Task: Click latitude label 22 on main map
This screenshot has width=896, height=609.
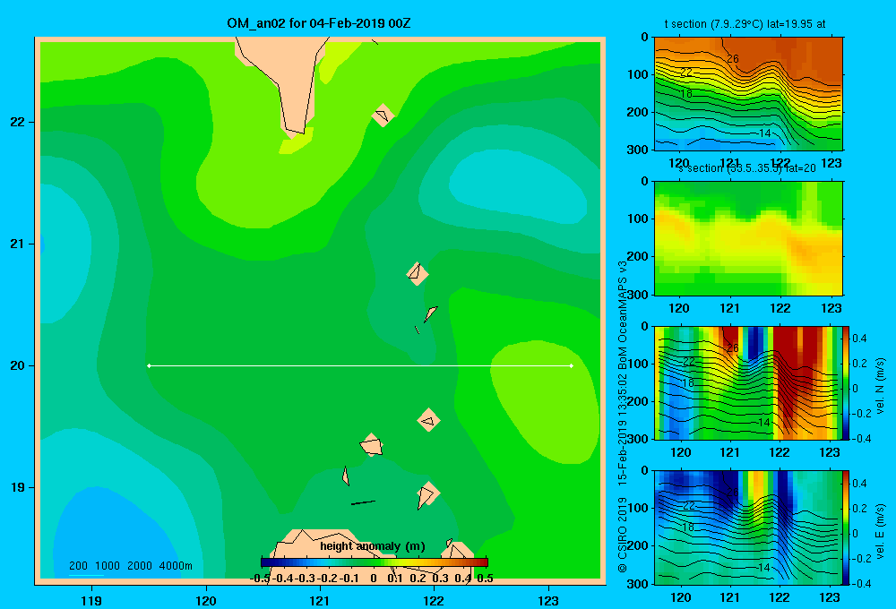Action: (x=18, y=123)
